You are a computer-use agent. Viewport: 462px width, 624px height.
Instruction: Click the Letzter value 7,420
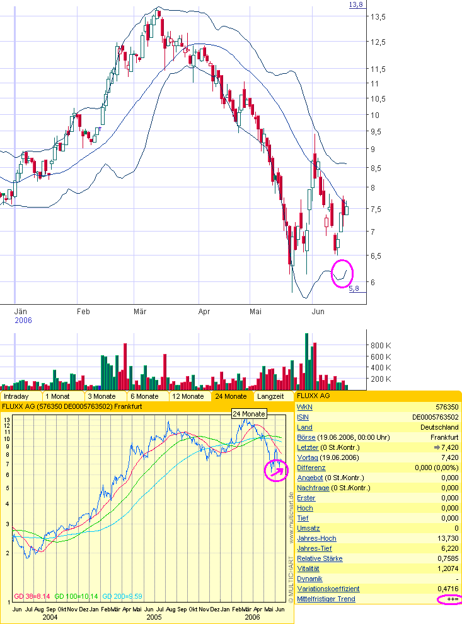pos(449,447)
